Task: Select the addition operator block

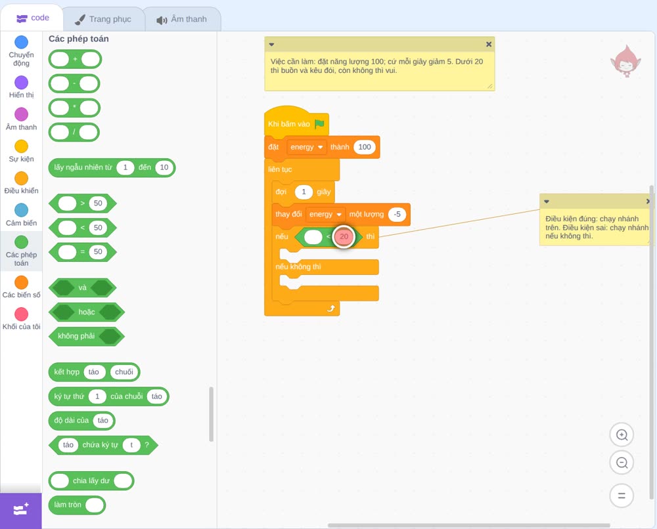Action: click(75, 59)
